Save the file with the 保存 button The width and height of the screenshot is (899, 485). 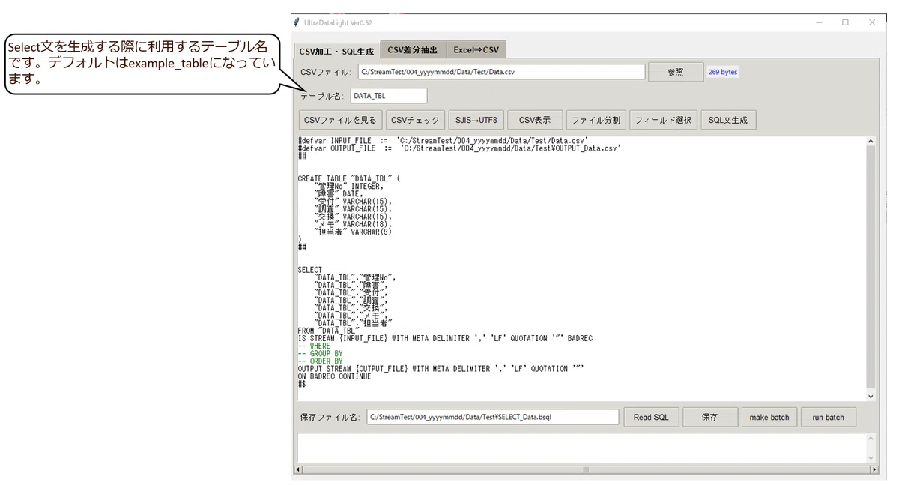[x=710, y=417]
